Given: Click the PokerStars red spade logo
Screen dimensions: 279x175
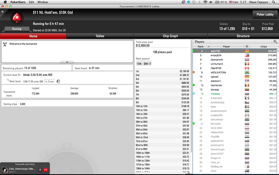Looking at the screenshot, I should [x=17, y=18].
